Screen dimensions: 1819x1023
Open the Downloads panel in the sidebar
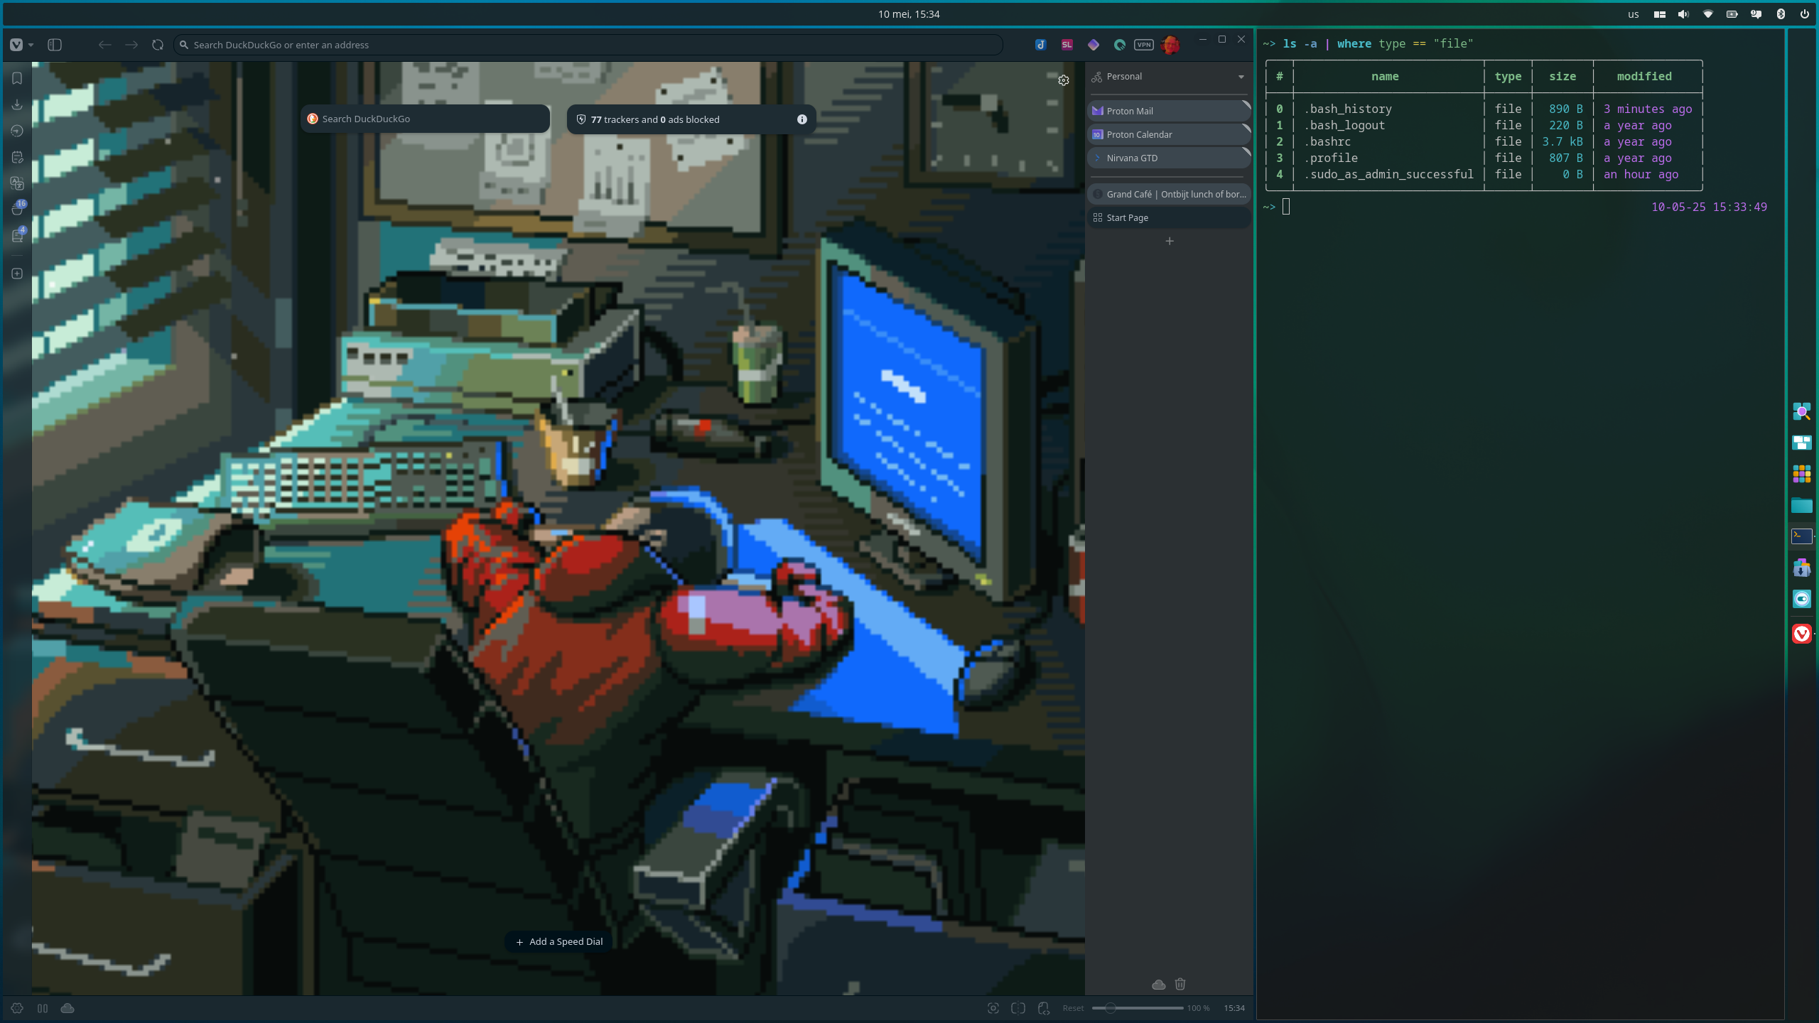coord(17,104)
